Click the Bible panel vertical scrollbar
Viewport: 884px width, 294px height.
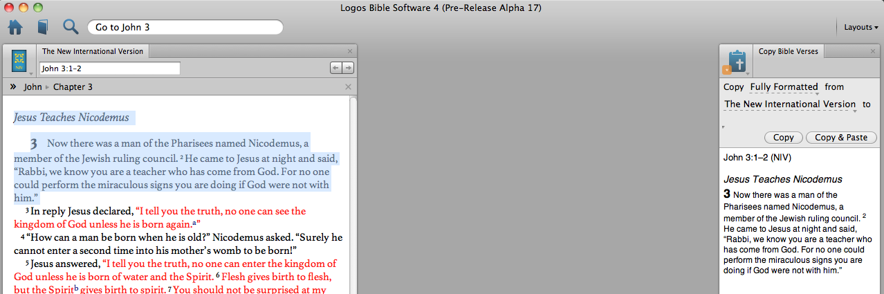pyautogui.click(x=353, y=195)
